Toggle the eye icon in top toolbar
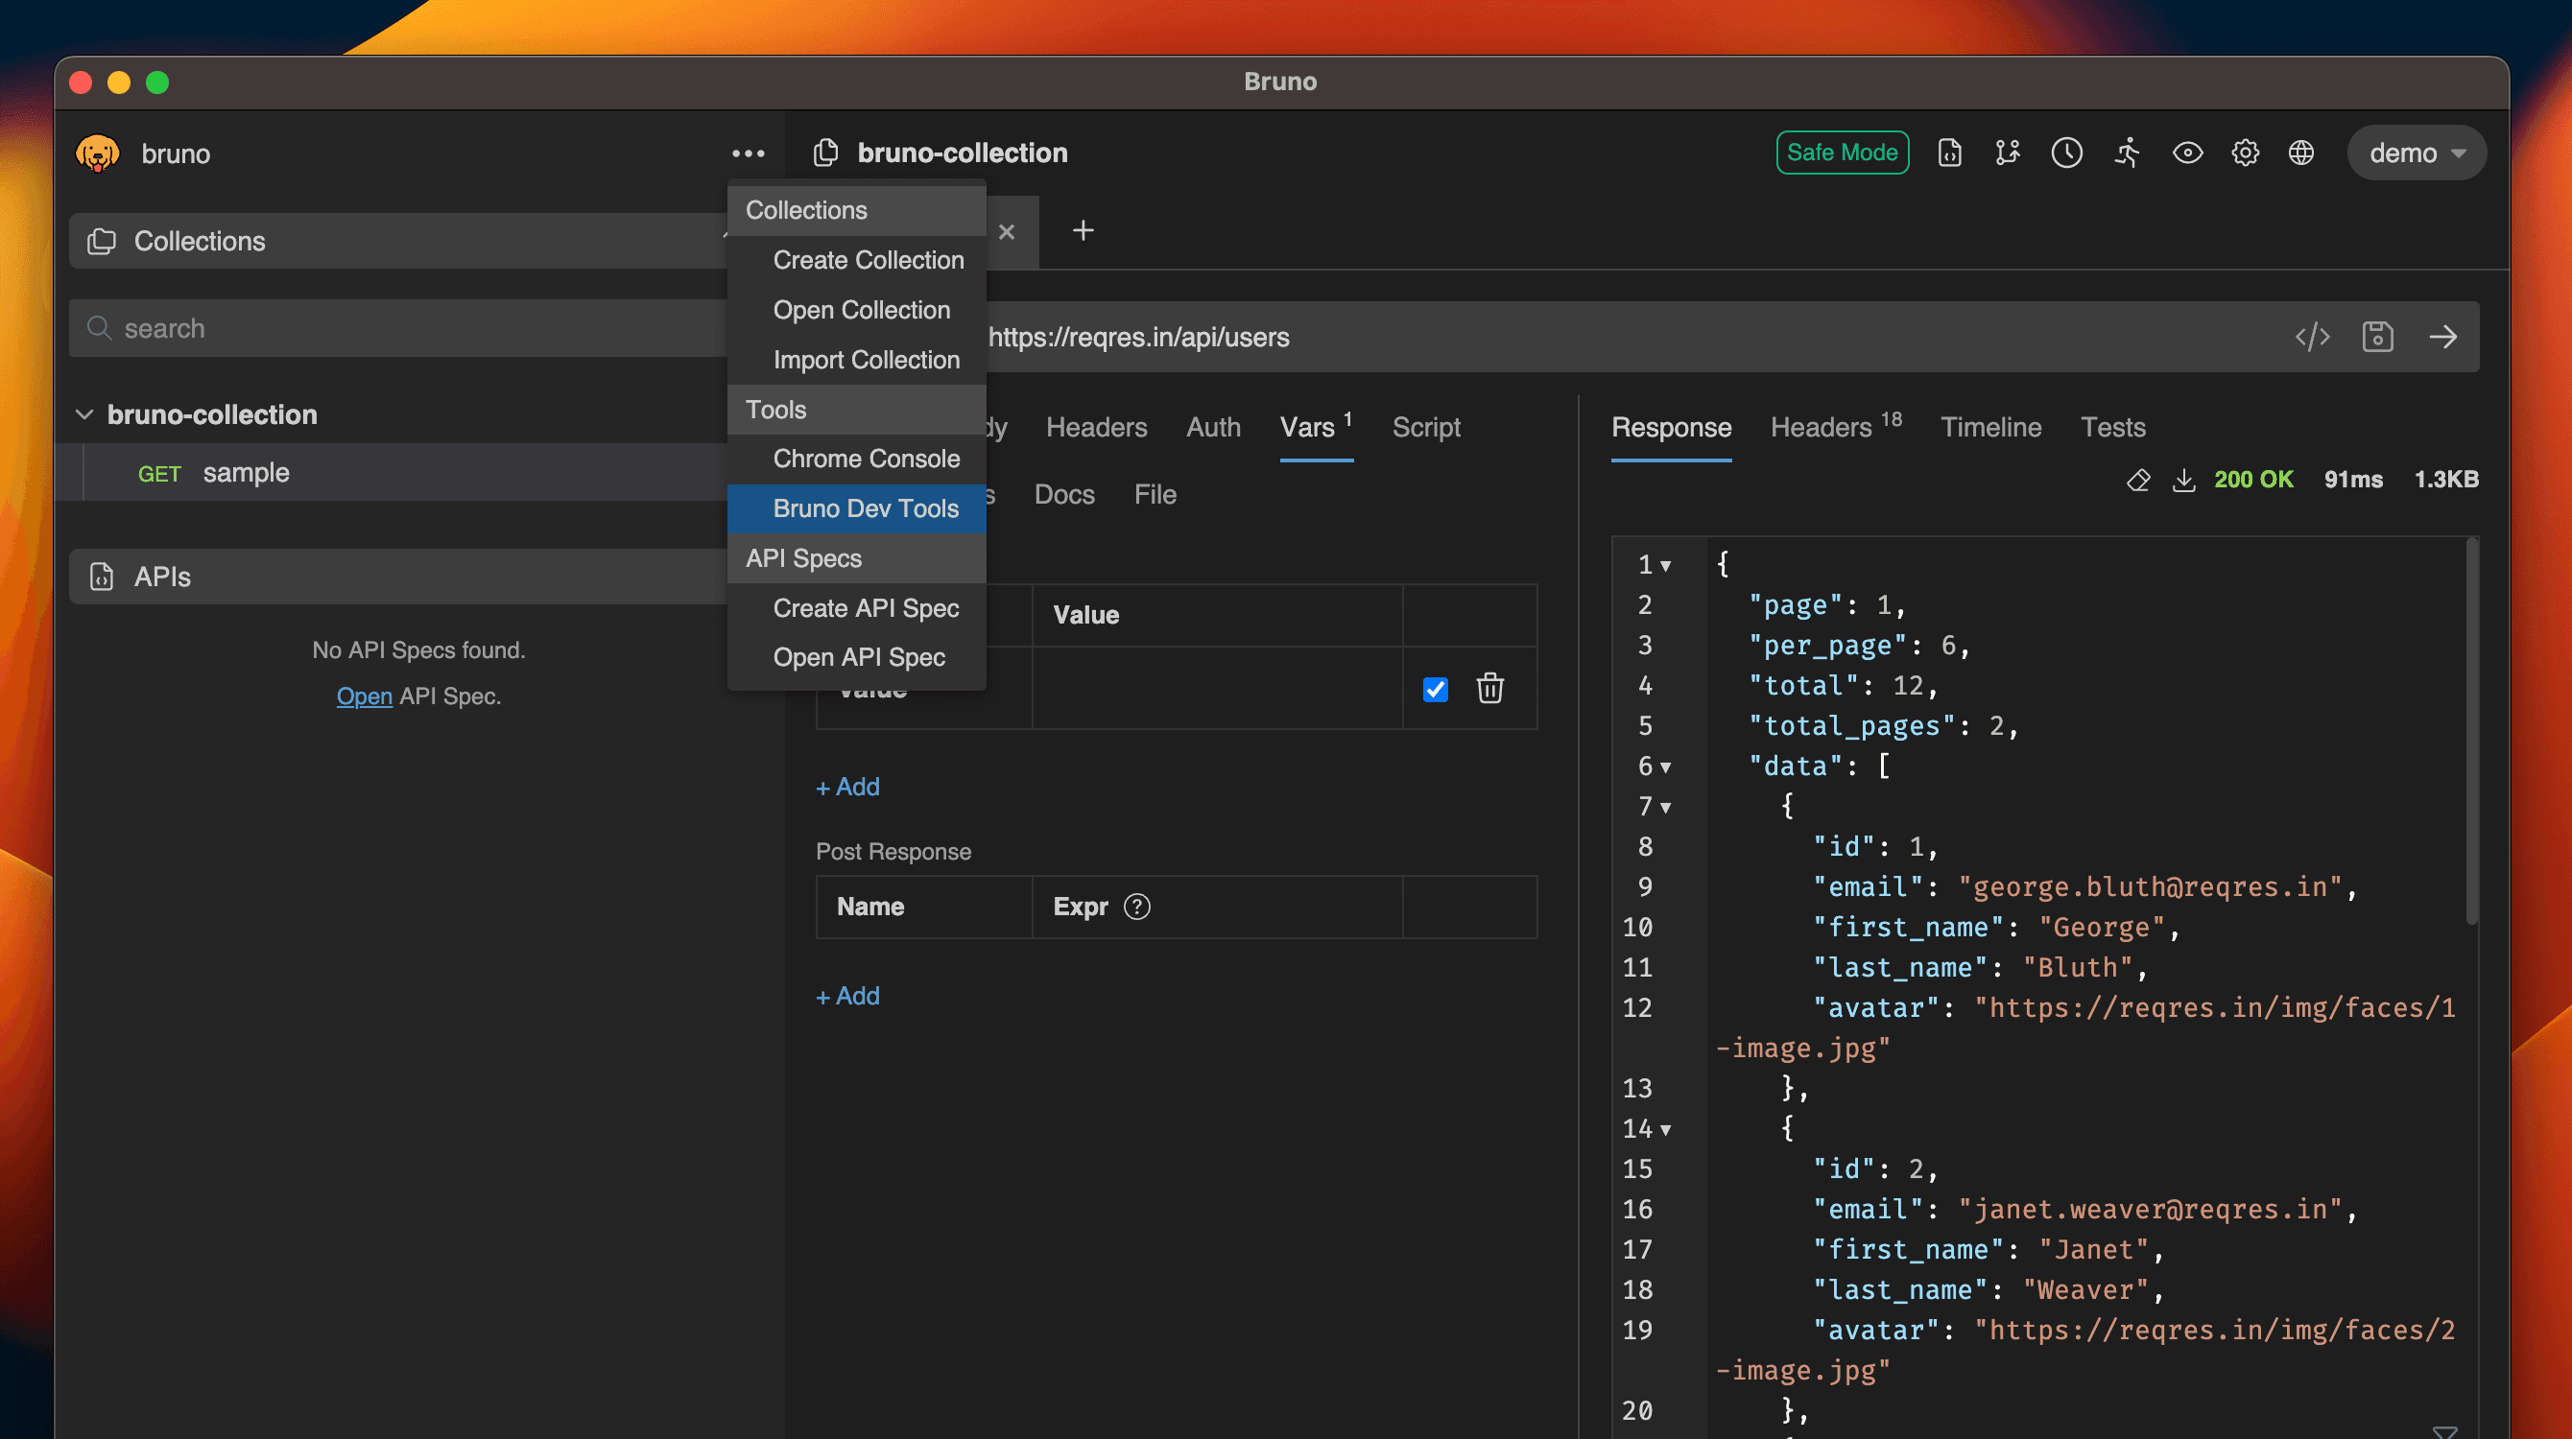 point(2186,153)
